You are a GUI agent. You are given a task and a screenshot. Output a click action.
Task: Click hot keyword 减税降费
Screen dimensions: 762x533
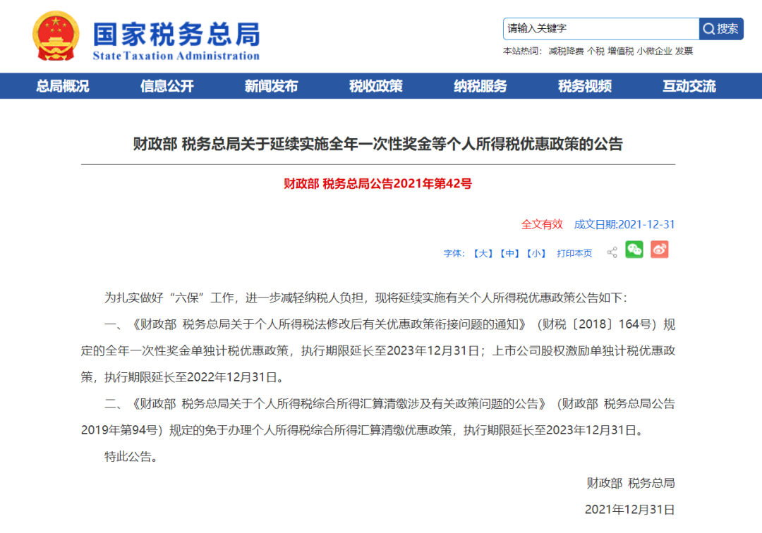tap(566, 51)
